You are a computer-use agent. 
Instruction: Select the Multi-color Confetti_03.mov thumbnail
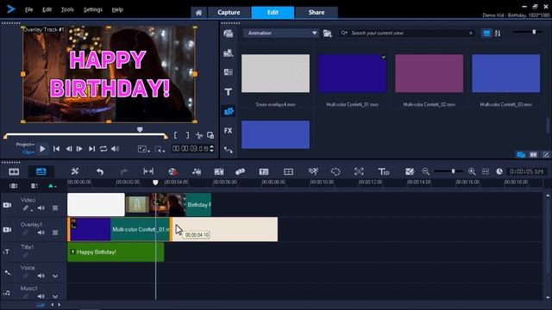506,73
